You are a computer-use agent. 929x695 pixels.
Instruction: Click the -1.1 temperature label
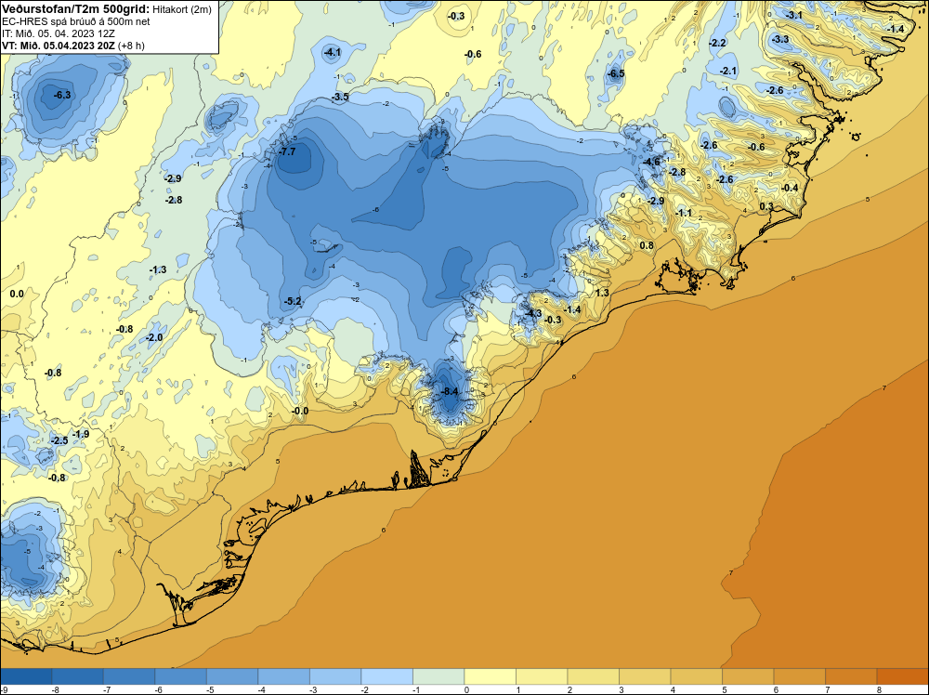pyautogui.click(x=683, y=213)
